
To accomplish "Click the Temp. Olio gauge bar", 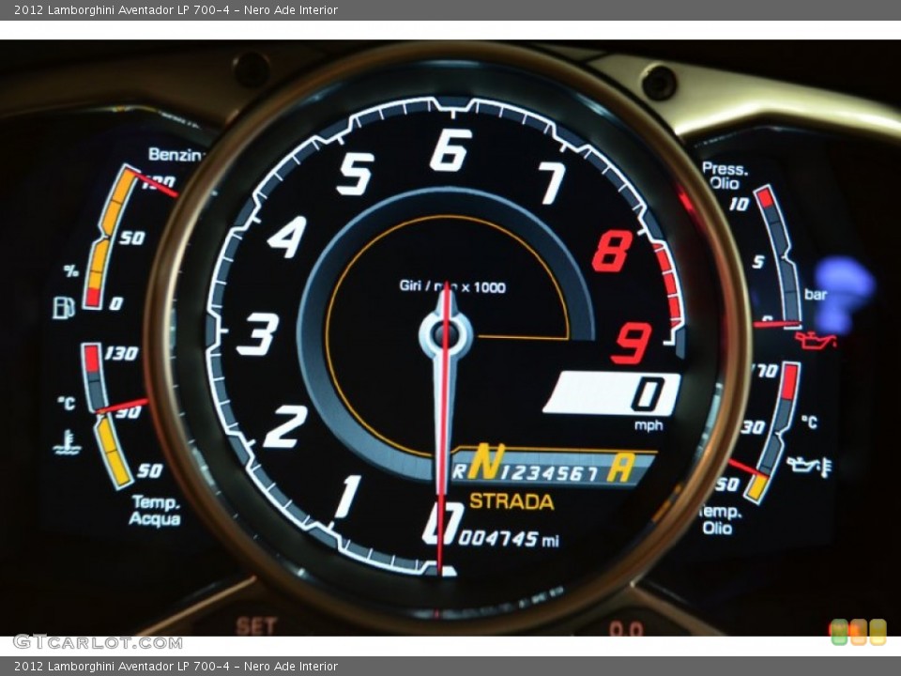I will (x=773, y=432).
